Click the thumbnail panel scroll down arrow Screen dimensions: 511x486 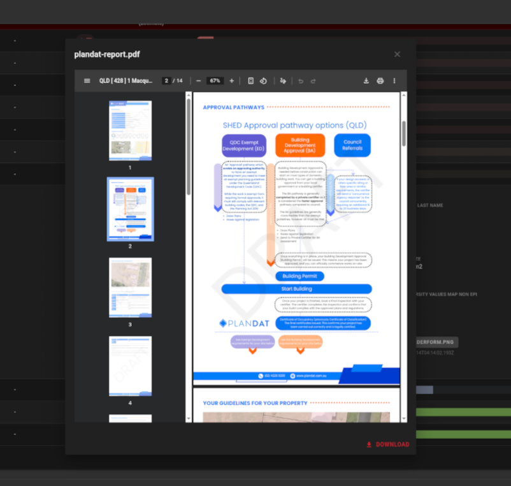pos(189,419)
